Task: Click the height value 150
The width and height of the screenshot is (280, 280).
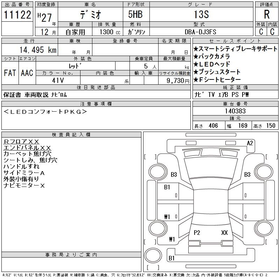Action: point(271,126)
